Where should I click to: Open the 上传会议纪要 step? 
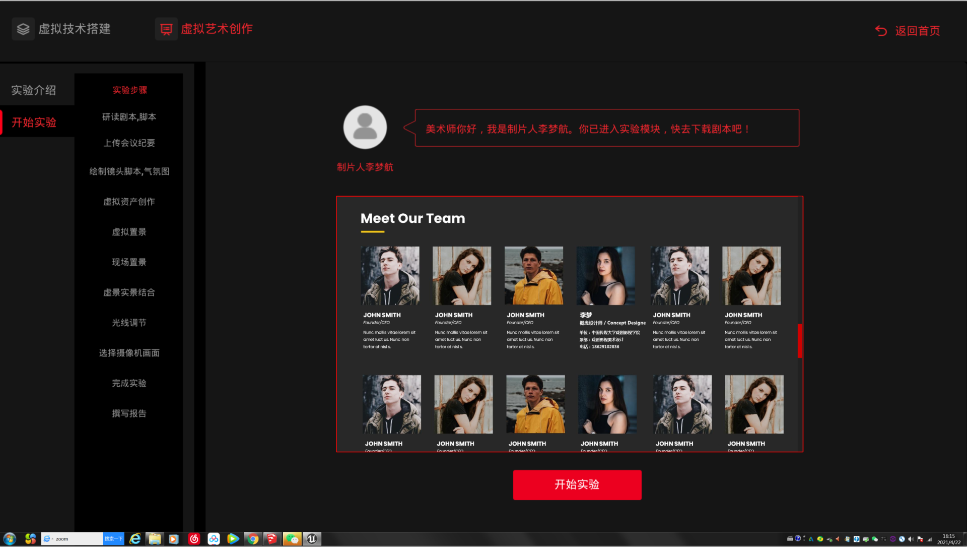(129, 143)
